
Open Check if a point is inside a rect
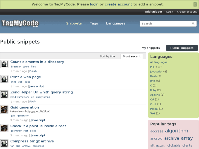(x=38, y=126)
